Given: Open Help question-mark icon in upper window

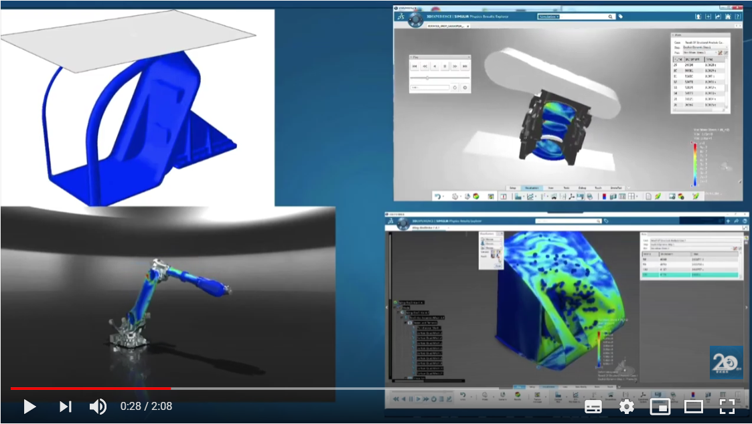Looking at the screenshot, I should 738,17.
